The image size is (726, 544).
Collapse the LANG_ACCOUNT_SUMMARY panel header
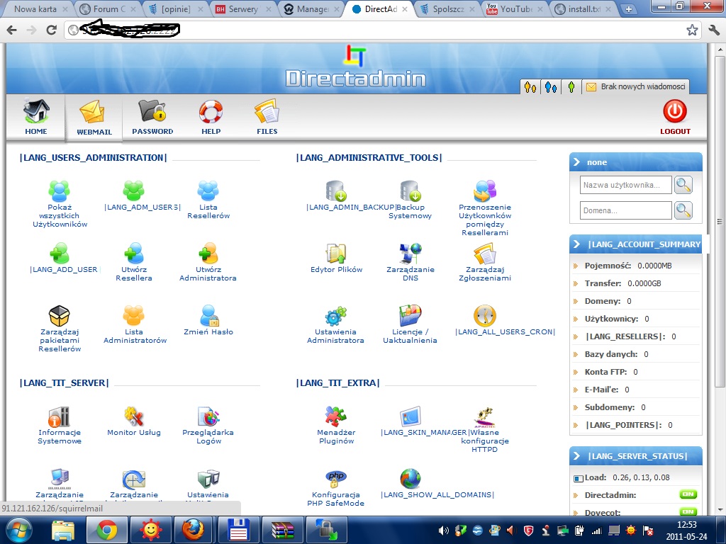(636, 244)
